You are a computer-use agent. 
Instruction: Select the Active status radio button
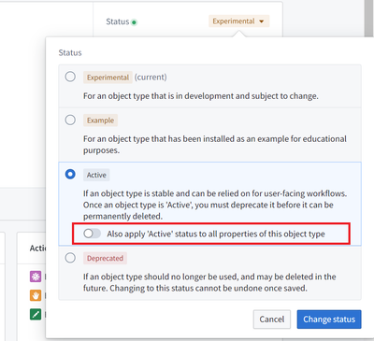(x=70, y=174)
